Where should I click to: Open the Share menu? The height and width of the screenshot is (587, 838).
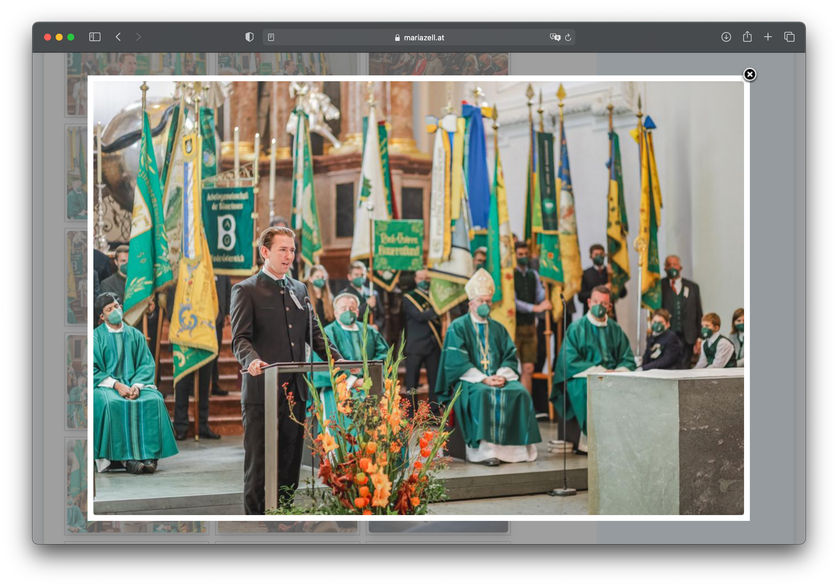(747, 37)
